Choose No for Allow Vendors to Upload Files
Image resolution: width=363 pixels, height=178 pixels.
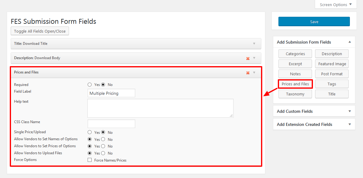[103, 153]
